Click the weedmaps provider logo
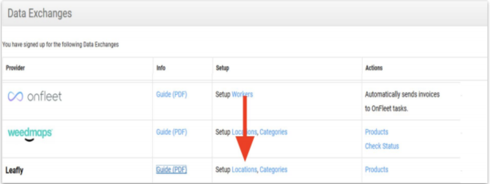 [x=30, y=134]
